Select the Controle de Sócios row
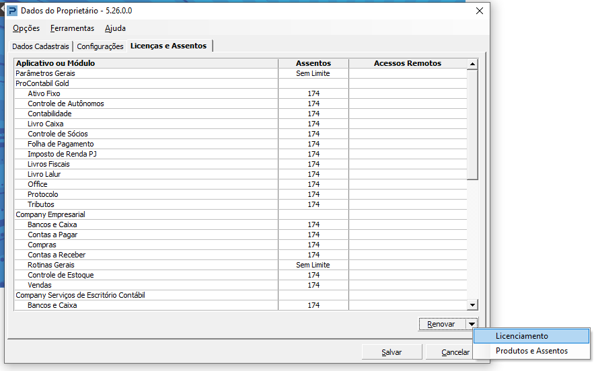594x371 pixels. click(241, 134)
